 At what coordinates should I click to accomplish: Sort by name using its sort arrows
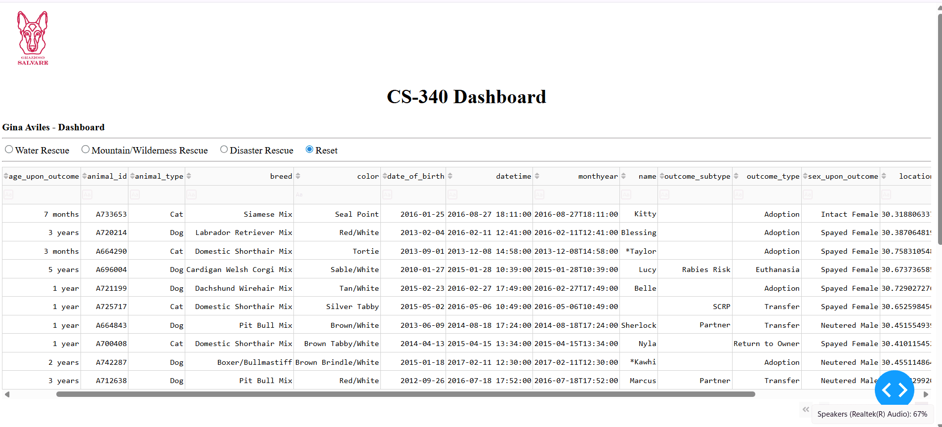(623, 176)
